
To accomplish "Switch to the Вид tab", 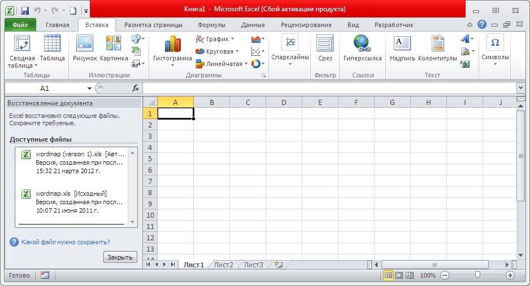I will pyautogui.click(x=353, y=25).
